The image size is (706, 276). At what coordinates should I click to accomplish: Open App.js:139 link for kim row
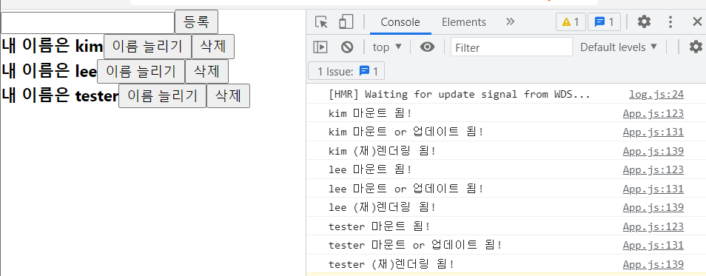[653, 151]
